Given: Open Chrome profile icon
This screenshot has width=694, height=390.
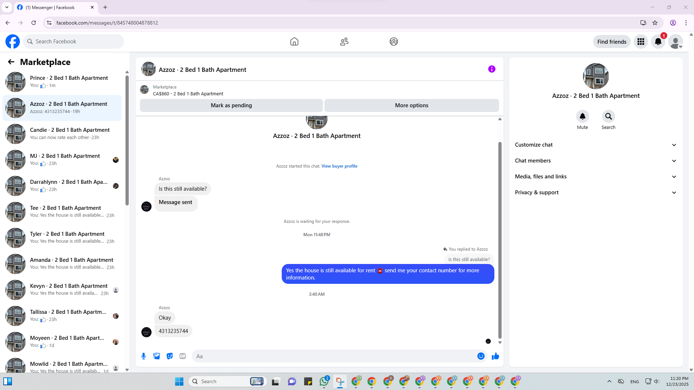Looking at the screenshot, I should pos(673,23).
